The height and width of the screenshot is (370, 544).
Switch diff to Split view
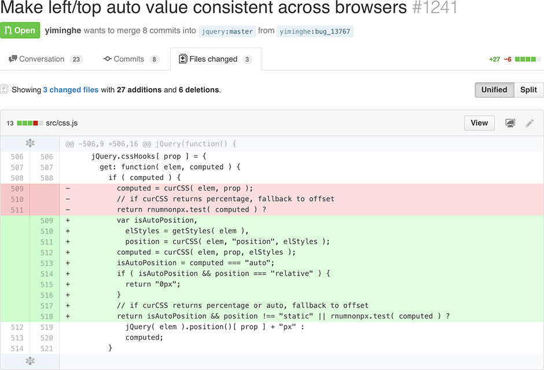click(x=528, y=90)
